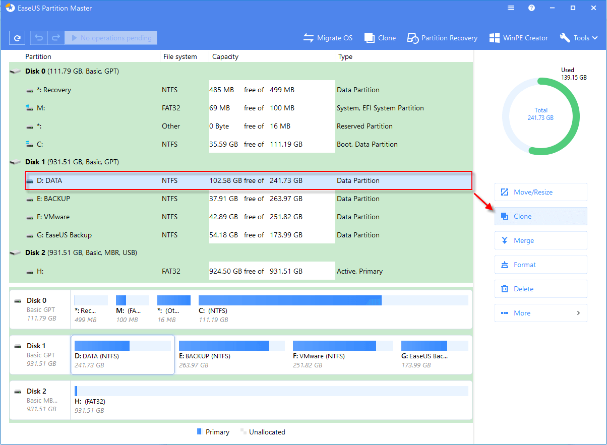
Task: Select the 16 MB Other block in the disk map
Action: point(174,309)
